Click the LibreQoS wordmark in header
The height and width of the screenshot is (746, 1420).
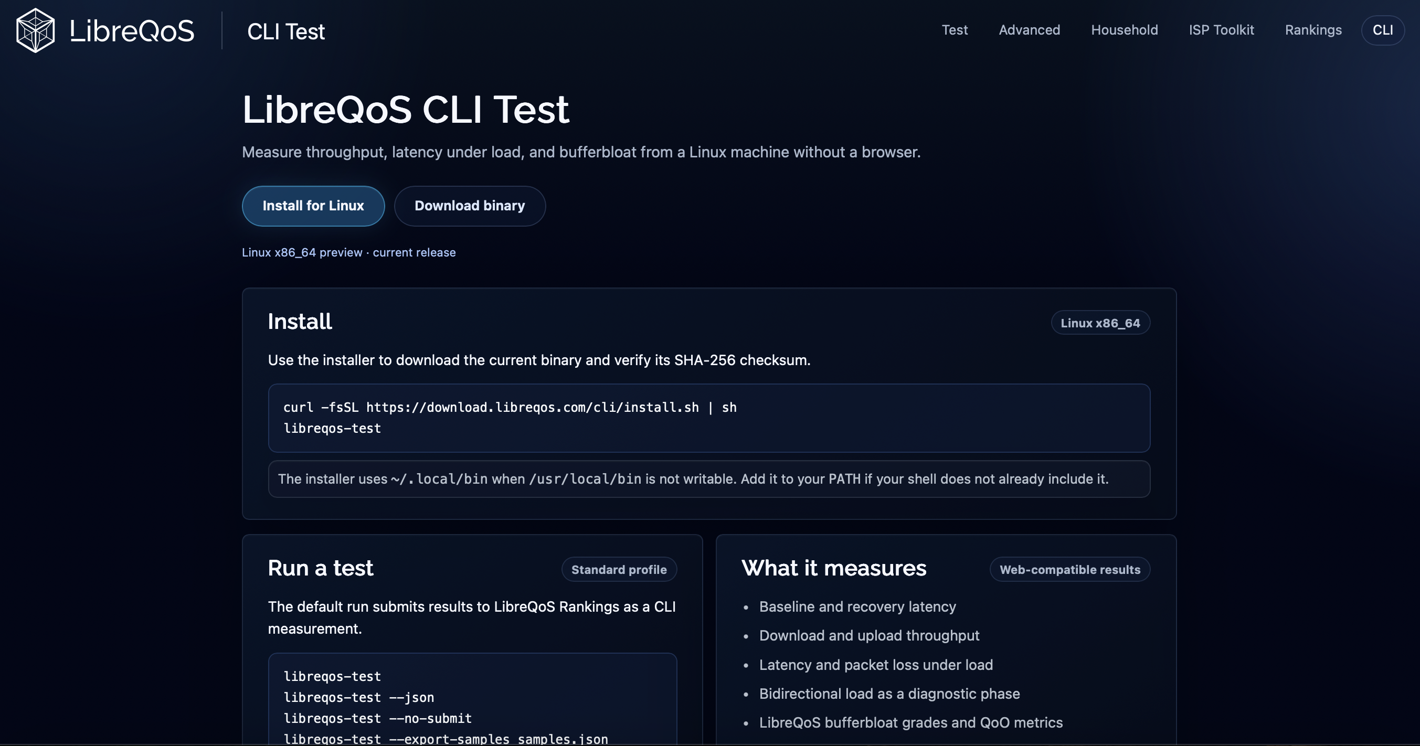pos(132,31)
